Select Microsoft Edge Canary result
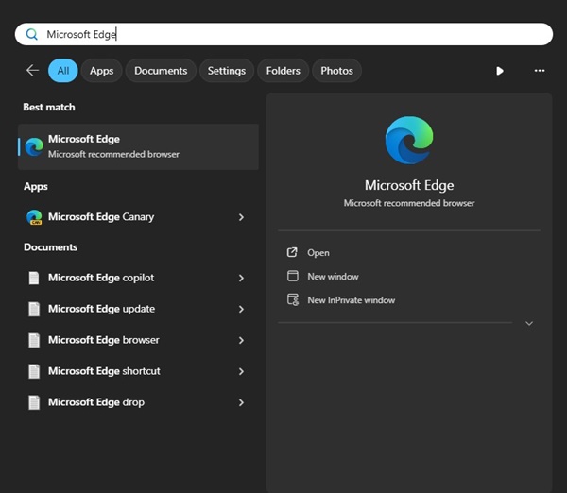 (x=138, y=217)
